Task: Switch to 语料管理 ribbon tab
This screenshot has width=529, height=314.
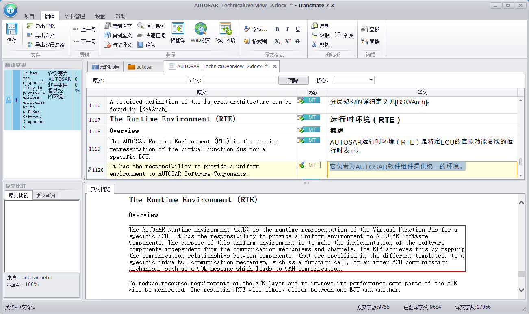Action: 75,16
